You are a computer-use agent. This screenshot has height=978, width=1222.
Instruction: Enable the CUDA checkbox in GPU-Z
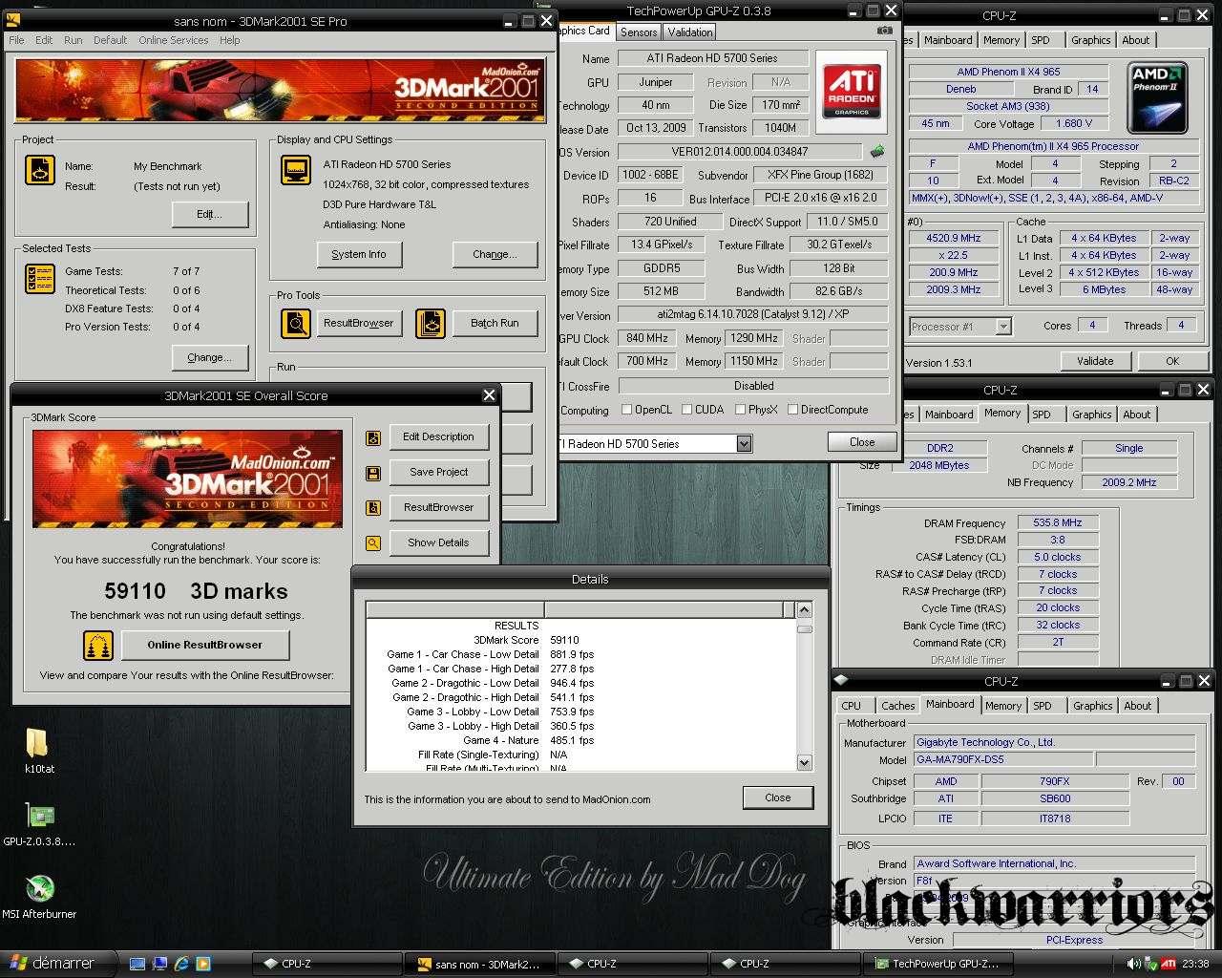[687, 410]
